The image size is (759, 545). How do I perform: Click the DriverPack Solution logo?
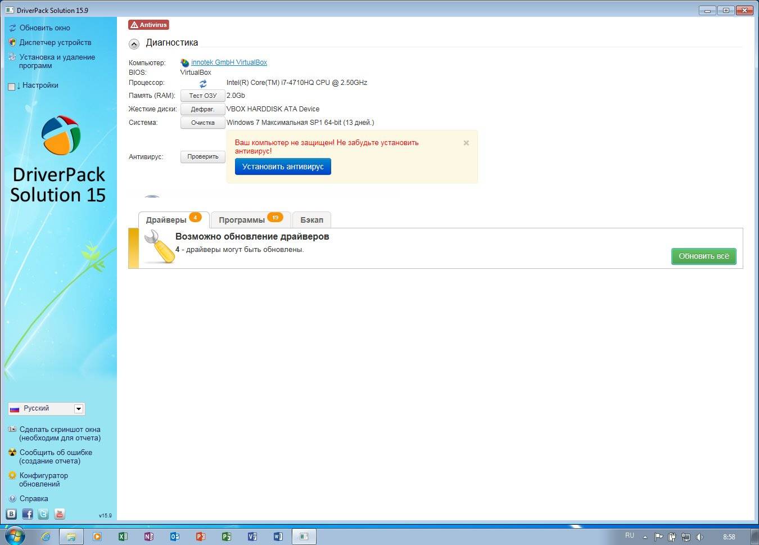click(x=60, y=135)
